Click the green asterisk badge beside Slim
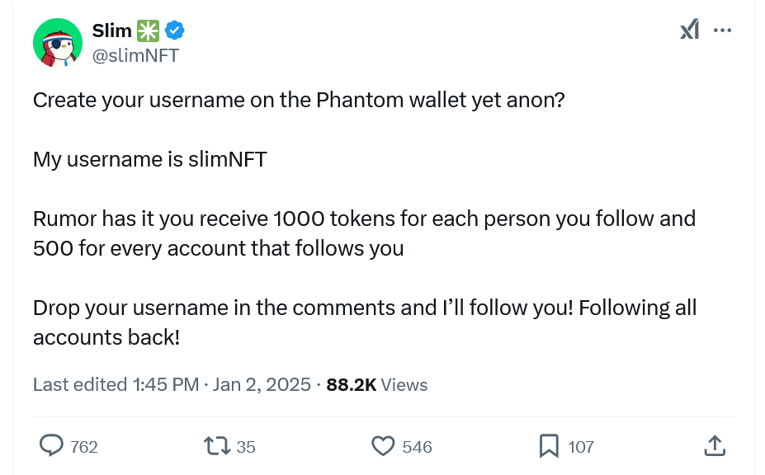This screenshot has height=475, width=765. 148,31
